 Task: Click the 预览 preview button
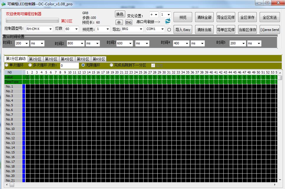coord(183,17)
